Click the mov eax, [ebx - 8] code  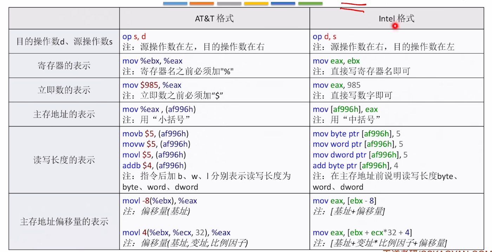pos(344,201)
